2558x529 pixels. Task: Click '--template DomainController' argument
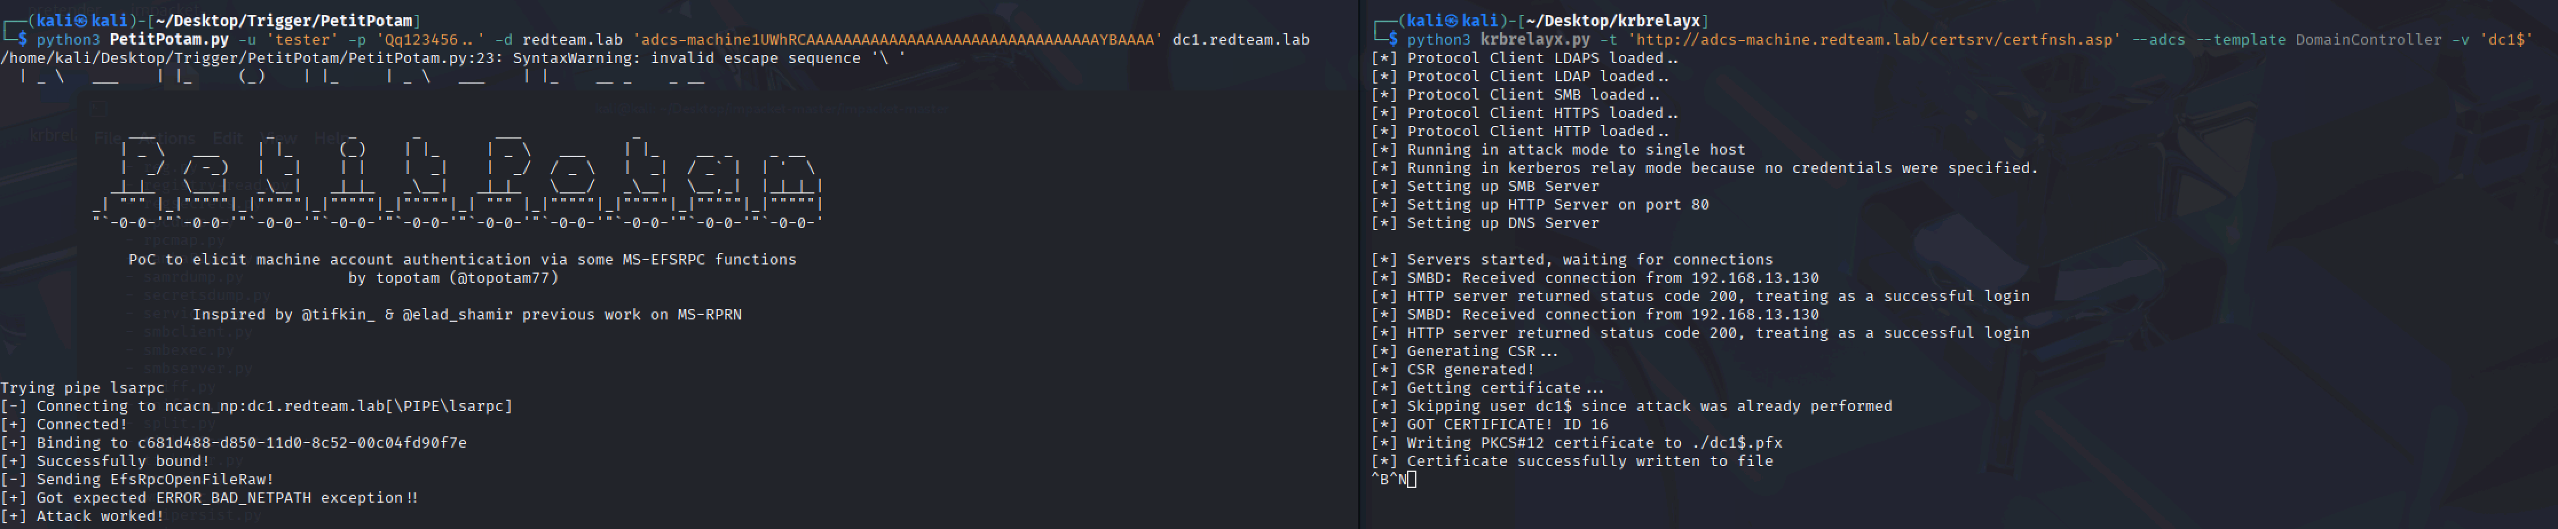click(x=2319, y=40)
